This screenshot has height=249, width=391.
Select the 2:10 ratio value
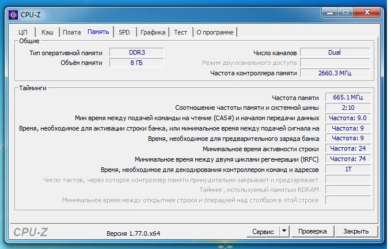click(x=348, y=108)
